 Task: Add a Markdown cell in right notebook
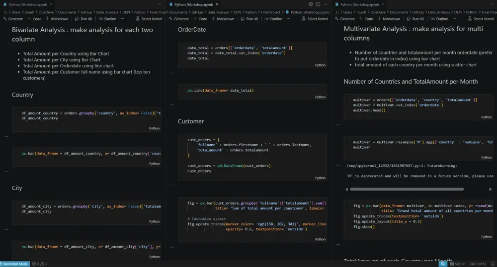pyautogui.click(x=389, y=19)
